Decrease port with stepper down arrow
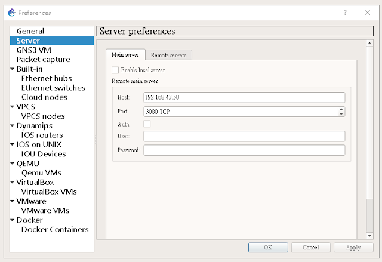Image resolution: width=382 pixels, height=262 pixels. coord(341,114)
